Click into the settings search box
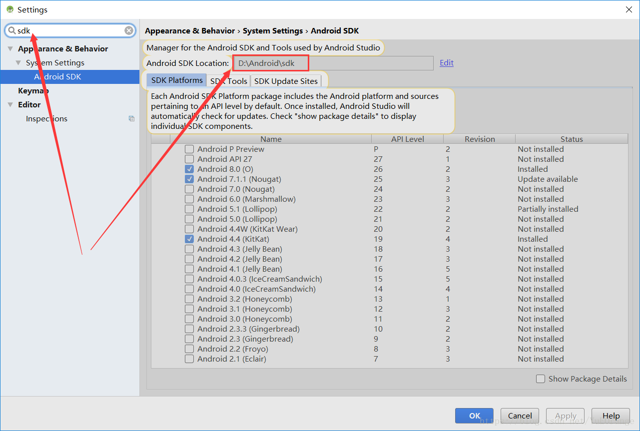Viewport: 640px width, 431px height. pos(70,30)
